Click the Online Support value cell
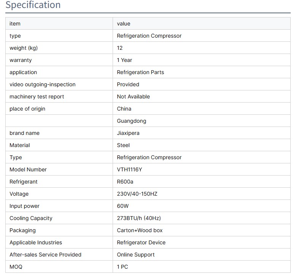Viewport: 296px width, 277px height. tap(135, 255)
